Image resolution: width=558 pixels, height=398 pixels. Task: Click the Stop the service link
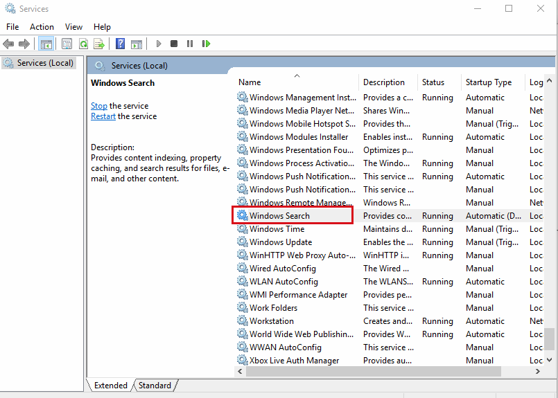point(99,106)
